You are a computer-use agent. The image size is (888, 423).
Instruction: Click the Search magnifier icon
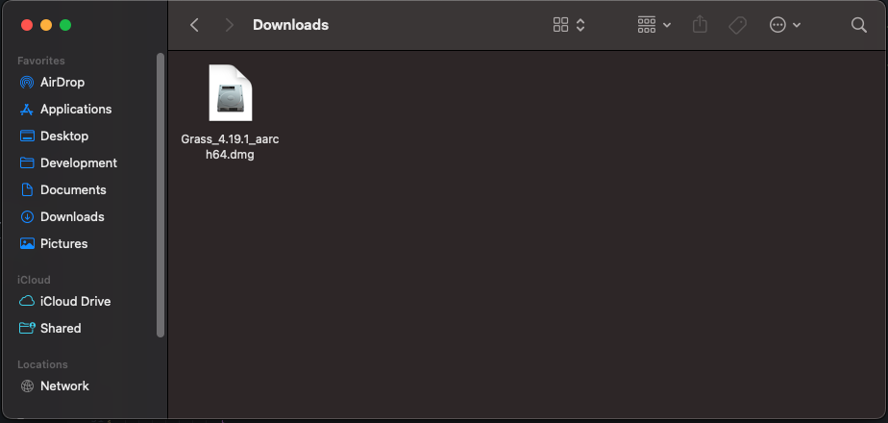pyautogui.click(x=859, y=25)
